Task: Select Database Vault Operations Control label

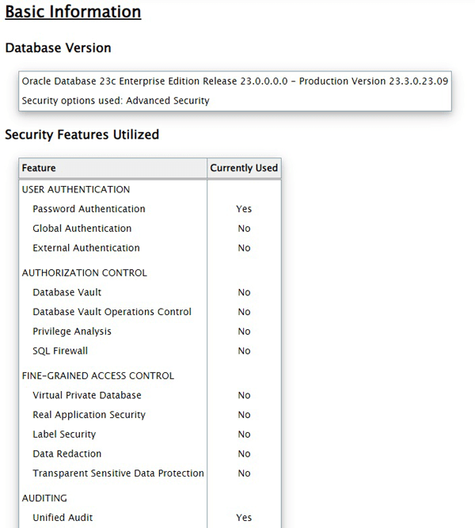Action: click(x=112, y=312)
